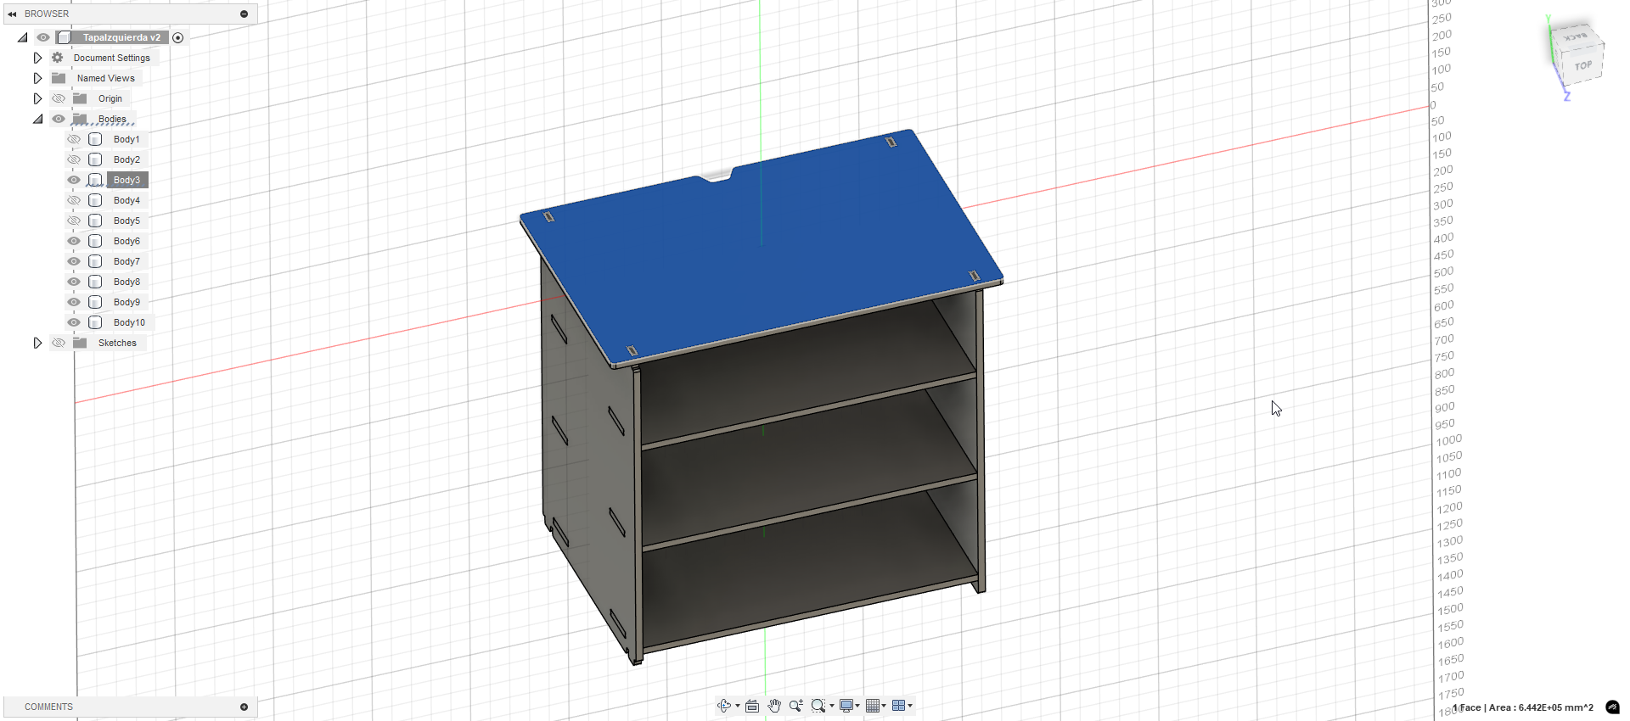Click the Bodies folder icon
Viewport: 1630px width, 721px height.
point(80,119)
